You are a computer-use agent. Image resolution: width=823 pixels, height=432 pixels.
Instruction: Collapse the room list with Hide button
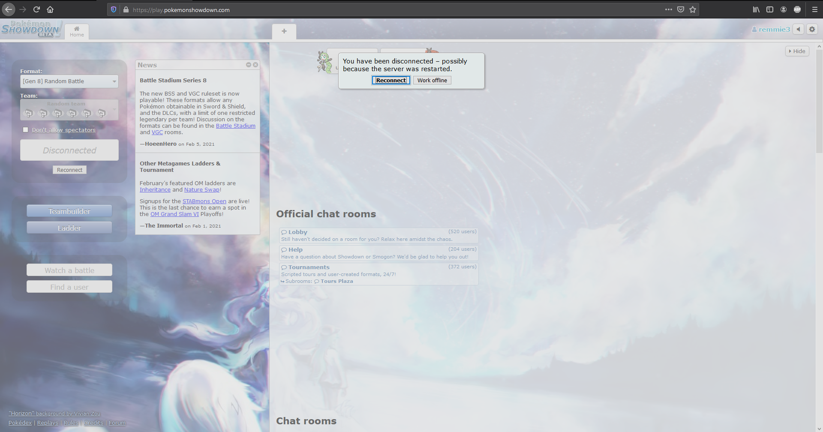point(797,51)
